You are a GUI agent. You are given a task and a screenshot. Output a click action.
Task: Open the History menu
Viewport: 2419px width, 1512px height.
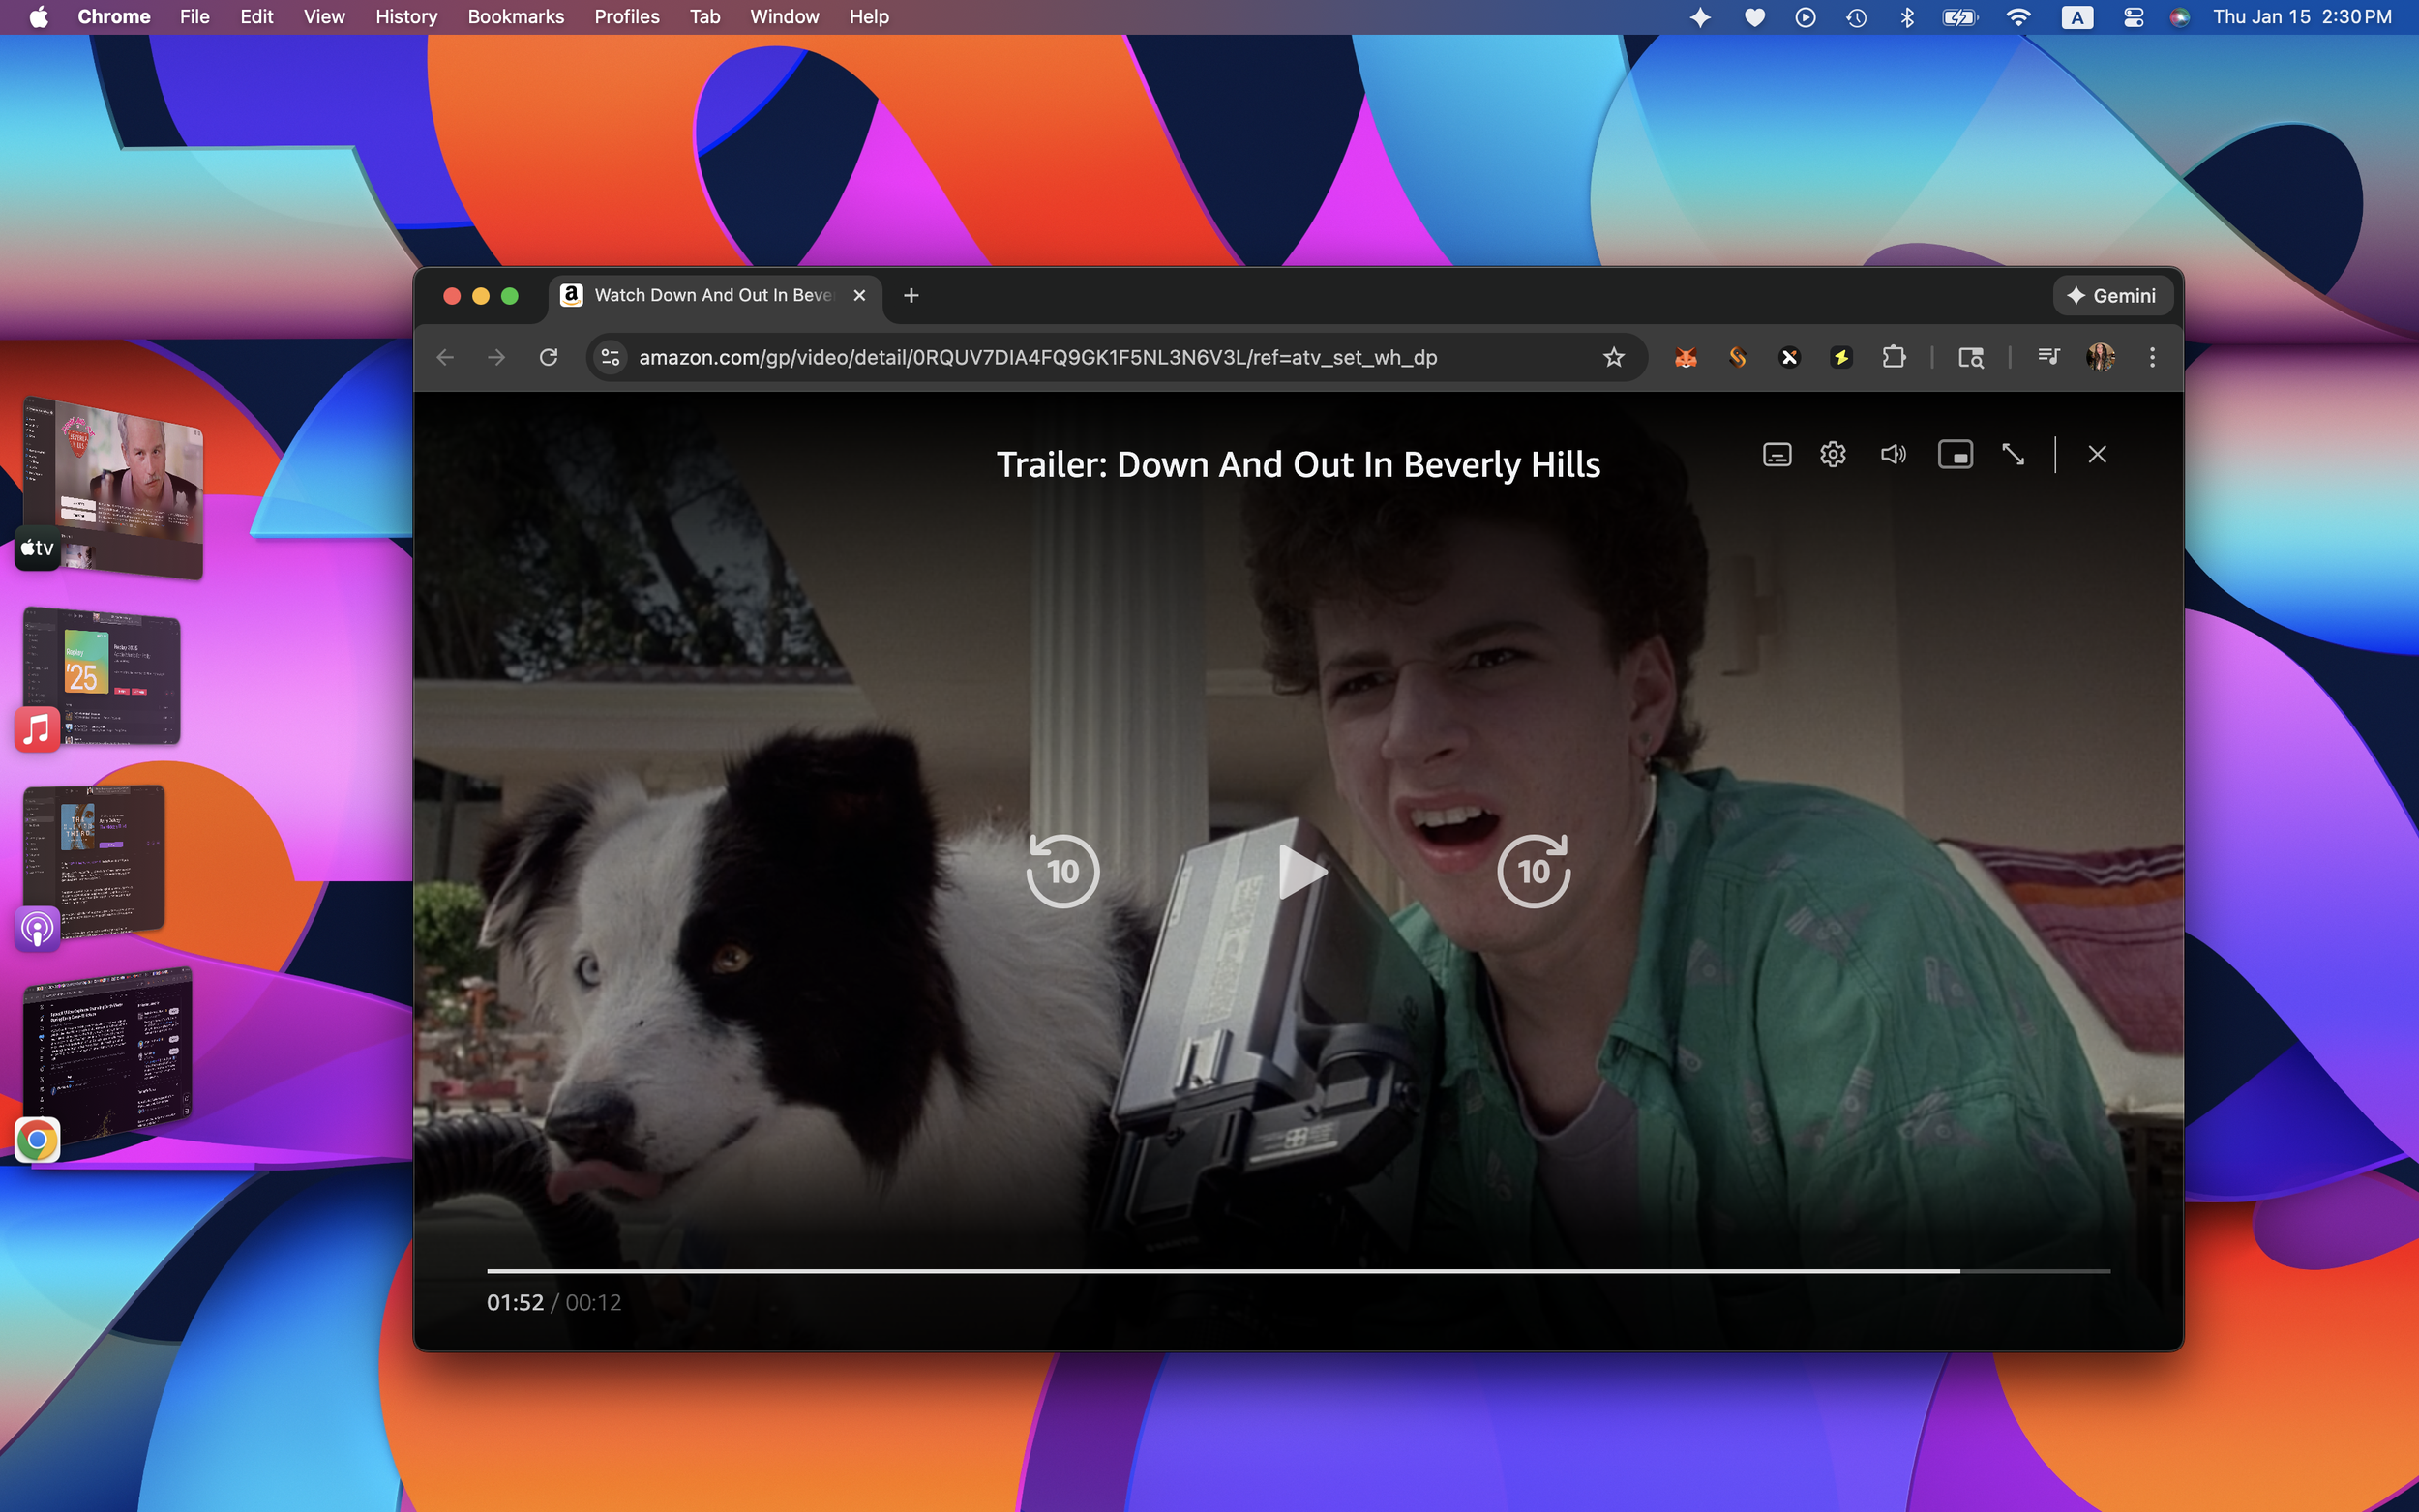pyautogui.click(x=405, y=17)
